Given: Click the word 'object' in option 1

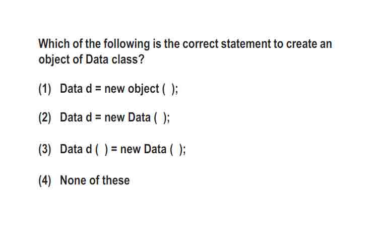Looking at the screenshot, I should point(144,89).
